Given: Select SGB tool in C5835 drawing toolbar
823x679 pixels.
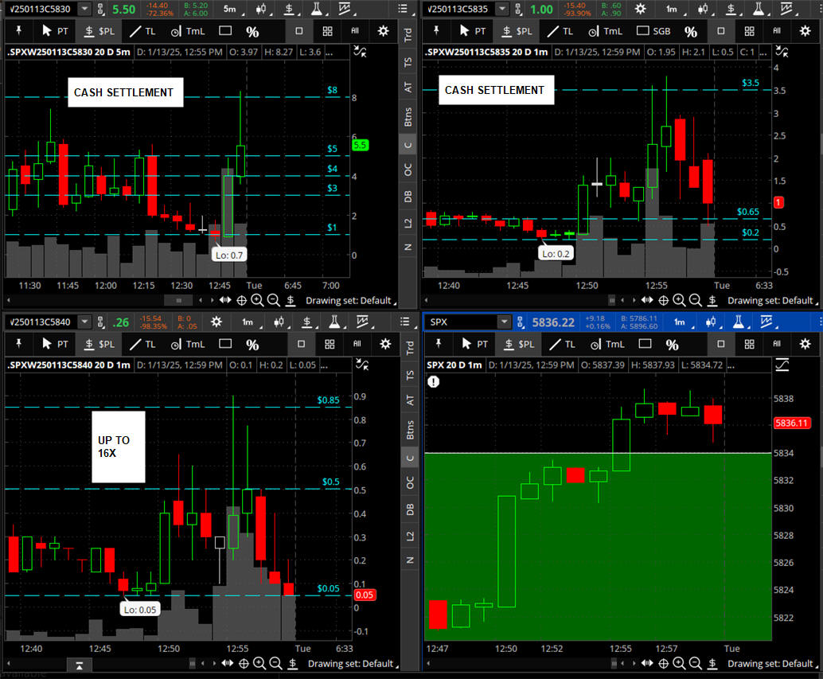Looking at the screenshot, I should (x=653, y=31).
